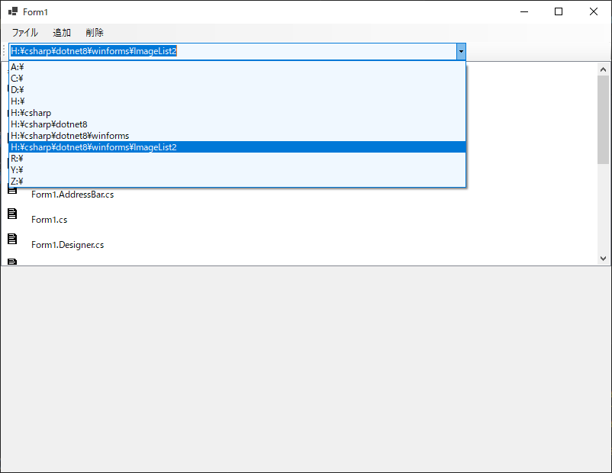Image resolution: width=612 pixels, height=473 pixels.
Task: Pick H:¥csharp¥dotnet8 from the list
Action: tap(237, 124)
